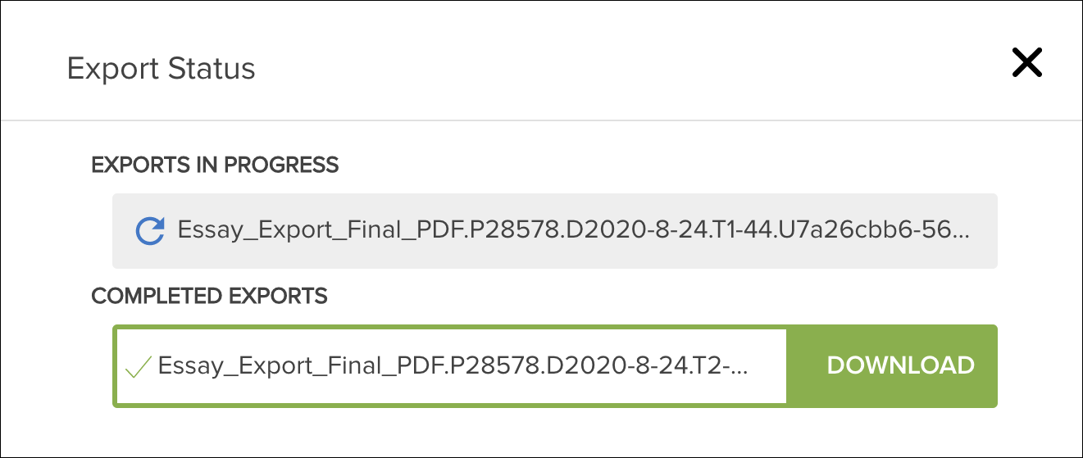Click the T1-44 time stamp in the exporting file
Image resolution: width=1083 pixels, height=458 pixels.
tap(742, 230)
